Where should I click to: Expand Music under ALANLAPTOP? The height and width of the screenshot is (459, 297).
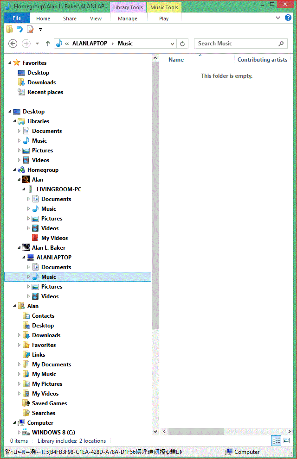[28, 277]
